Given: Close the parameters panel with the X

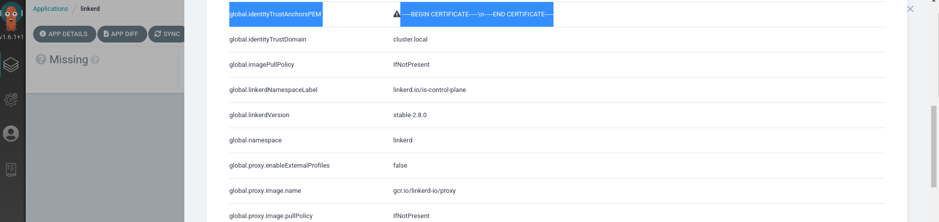Looking at the screenshot, I should [910, 9].
